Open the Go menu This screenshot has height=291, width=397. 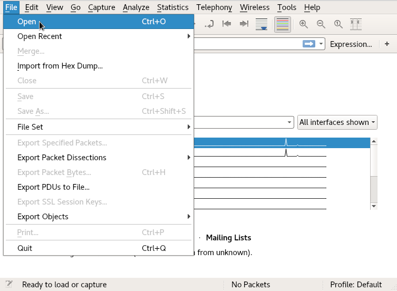coord(75,7)
